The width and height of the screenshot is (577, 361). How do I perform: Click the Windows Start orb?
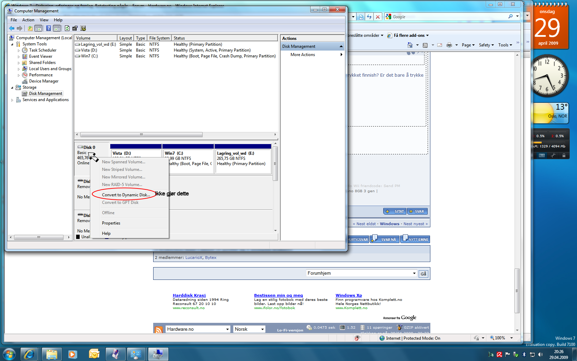(9, 354)
